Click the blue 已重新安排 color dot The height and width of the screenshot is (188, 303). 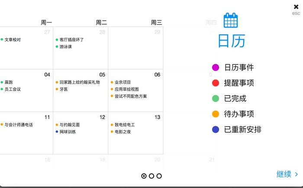point(215,130)
